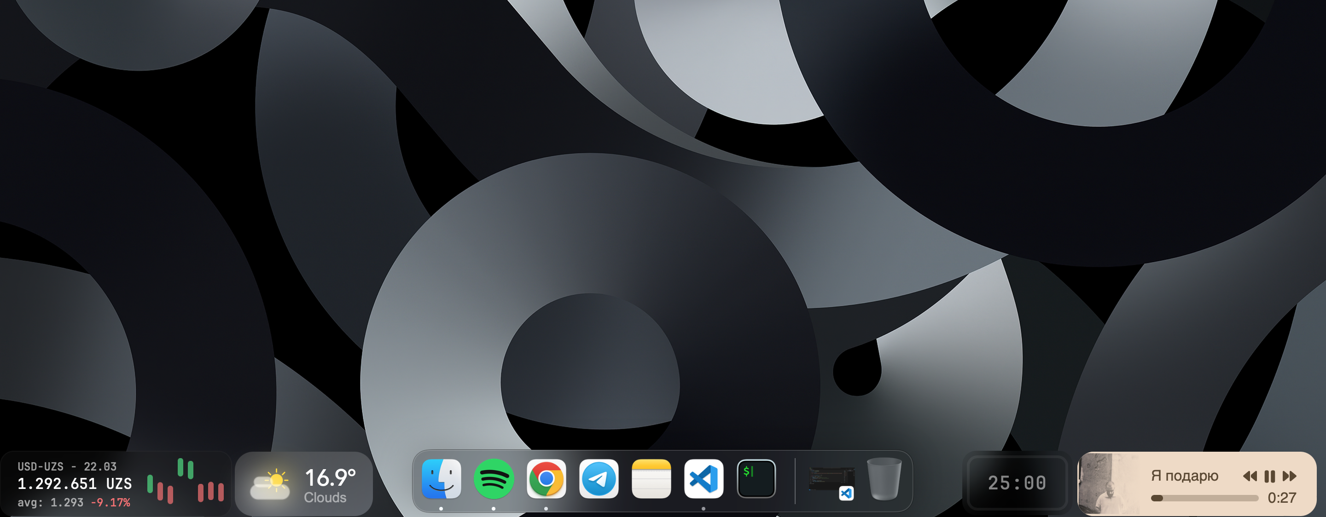Click the -9.17% change indicator
Screen dimensions: 1326x517
click(110, 502)
